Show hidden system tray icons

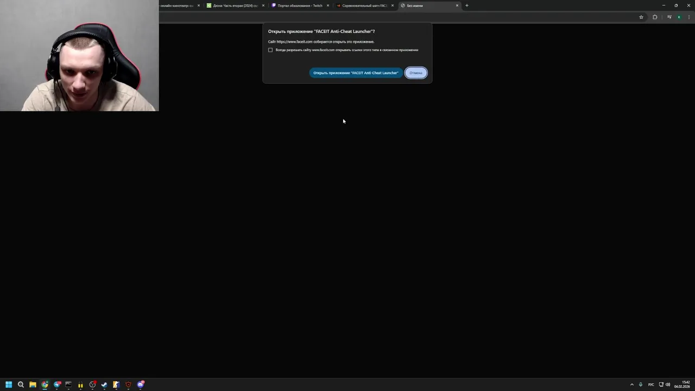(x=631, y=384)
